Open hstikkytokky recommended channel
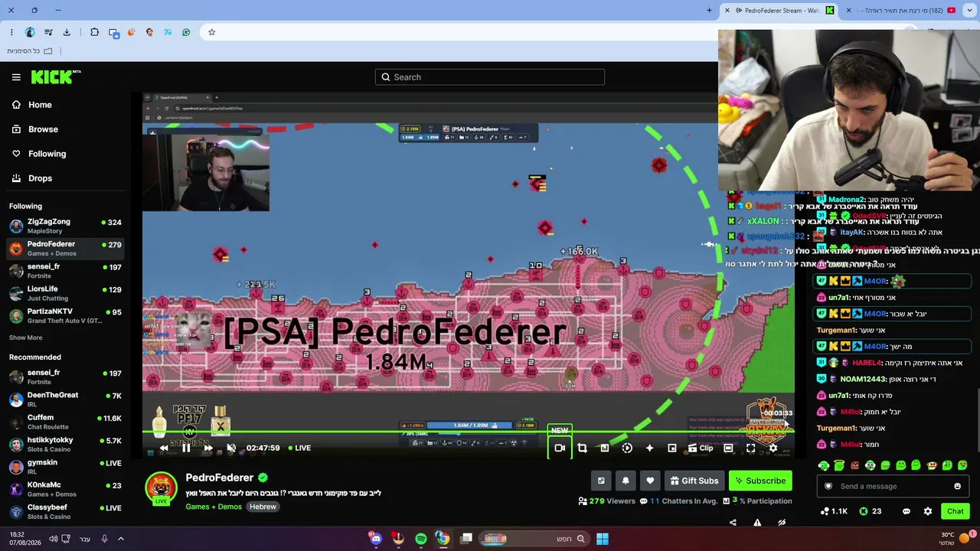 pyautogui.click(x=65, y=445)
